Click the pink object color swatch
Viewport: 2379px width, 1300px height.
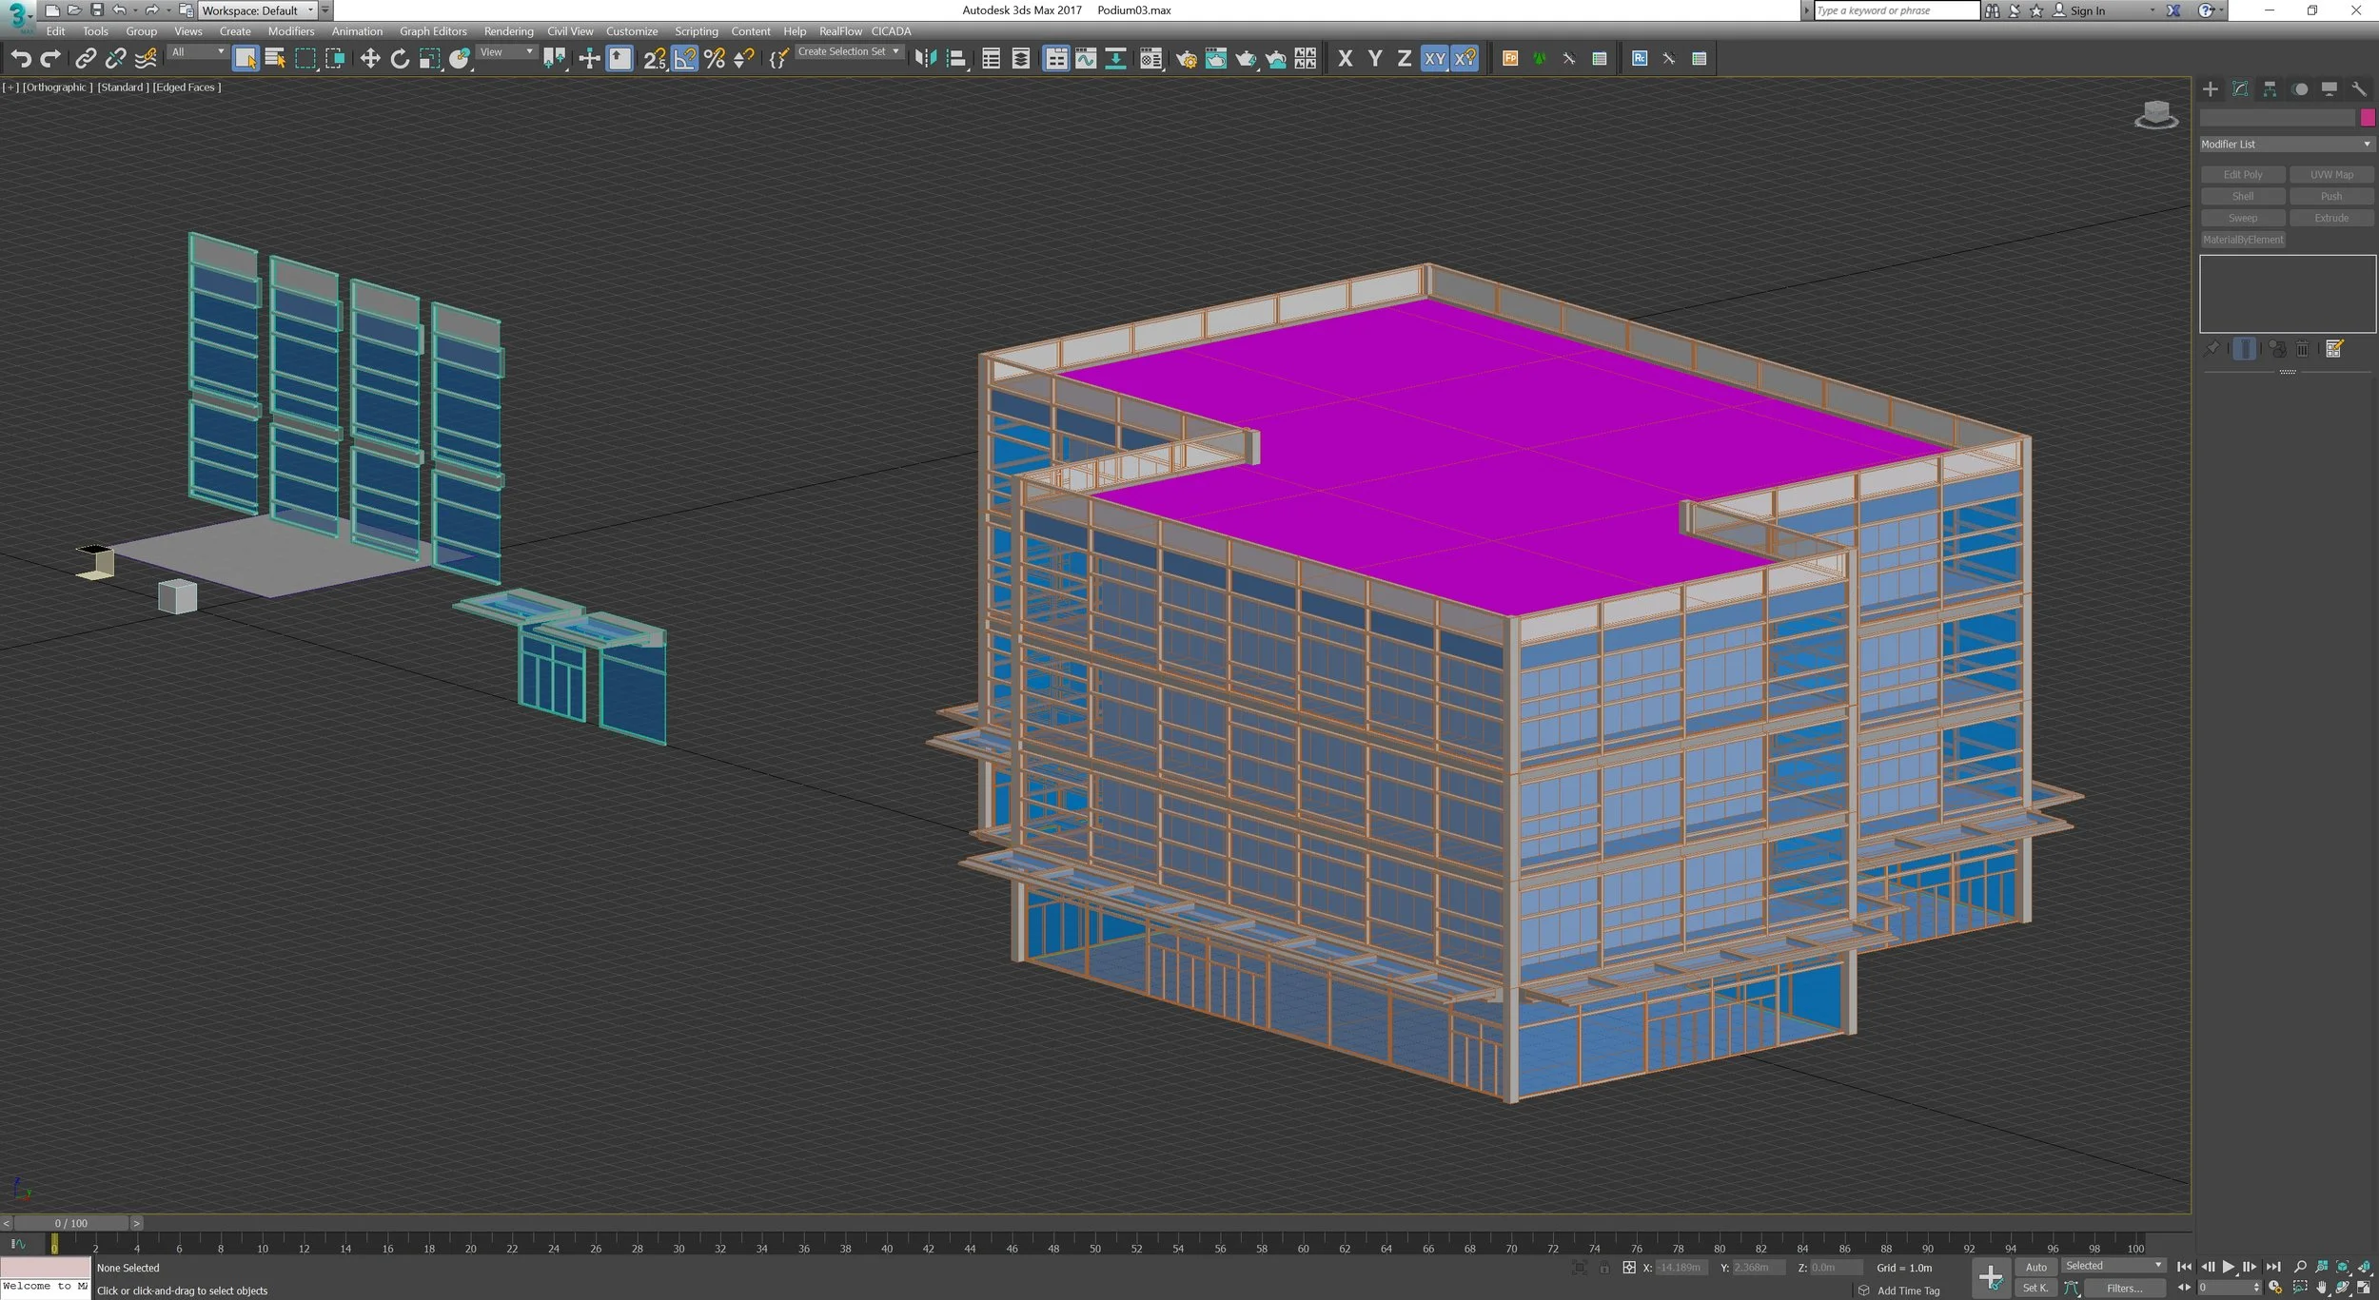[2368, 118]
